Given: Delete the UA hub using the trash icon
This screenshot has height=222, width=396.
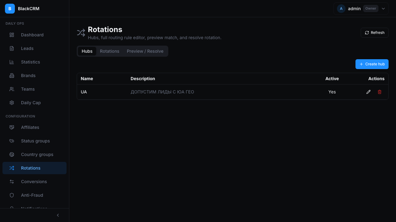Looking at the screenshot, I should coord(380,92).
